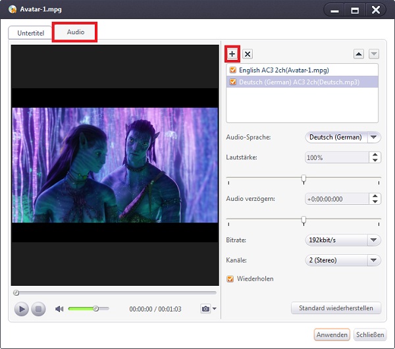The image size is (395, 349).
Task: Close the Avatar-1.mpg window
Action: (376, 10)
